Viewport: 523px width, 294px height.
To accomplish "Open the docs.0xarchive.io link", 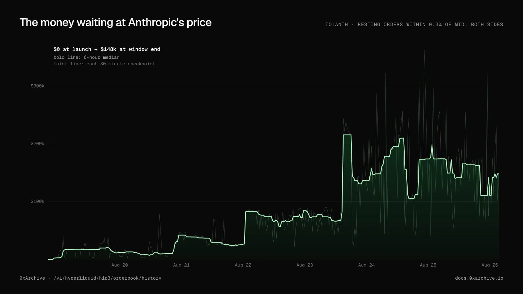I will 479,278.
